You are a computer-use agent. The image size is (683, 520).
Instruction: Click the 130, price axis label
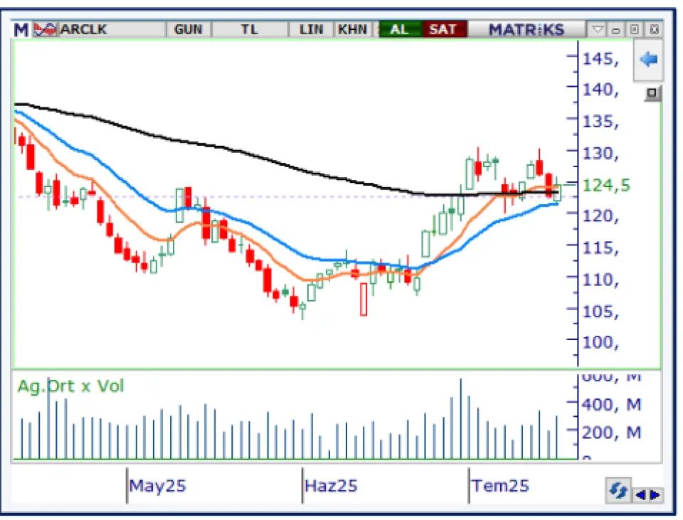coord(600,154)
